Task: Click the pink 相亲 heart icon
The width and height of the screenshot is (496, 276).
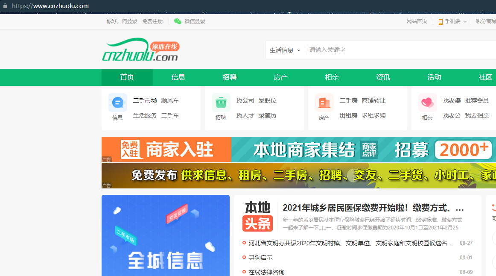Action: click(x=427, y=103)
